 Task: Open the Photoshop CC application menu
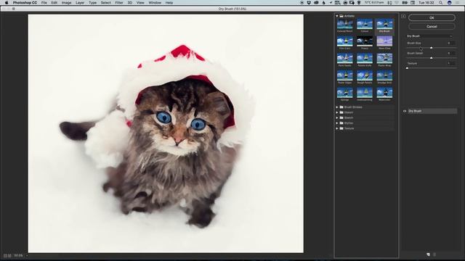click(x=25, y=3)
